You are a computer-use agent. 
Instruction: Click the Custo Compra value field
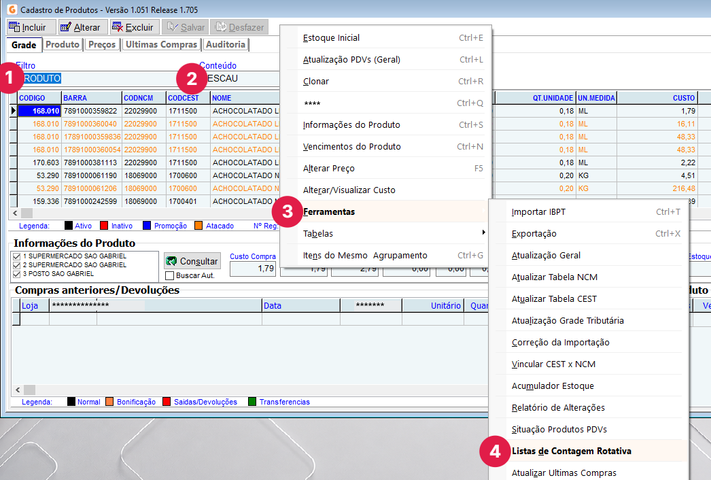(253, 269)
